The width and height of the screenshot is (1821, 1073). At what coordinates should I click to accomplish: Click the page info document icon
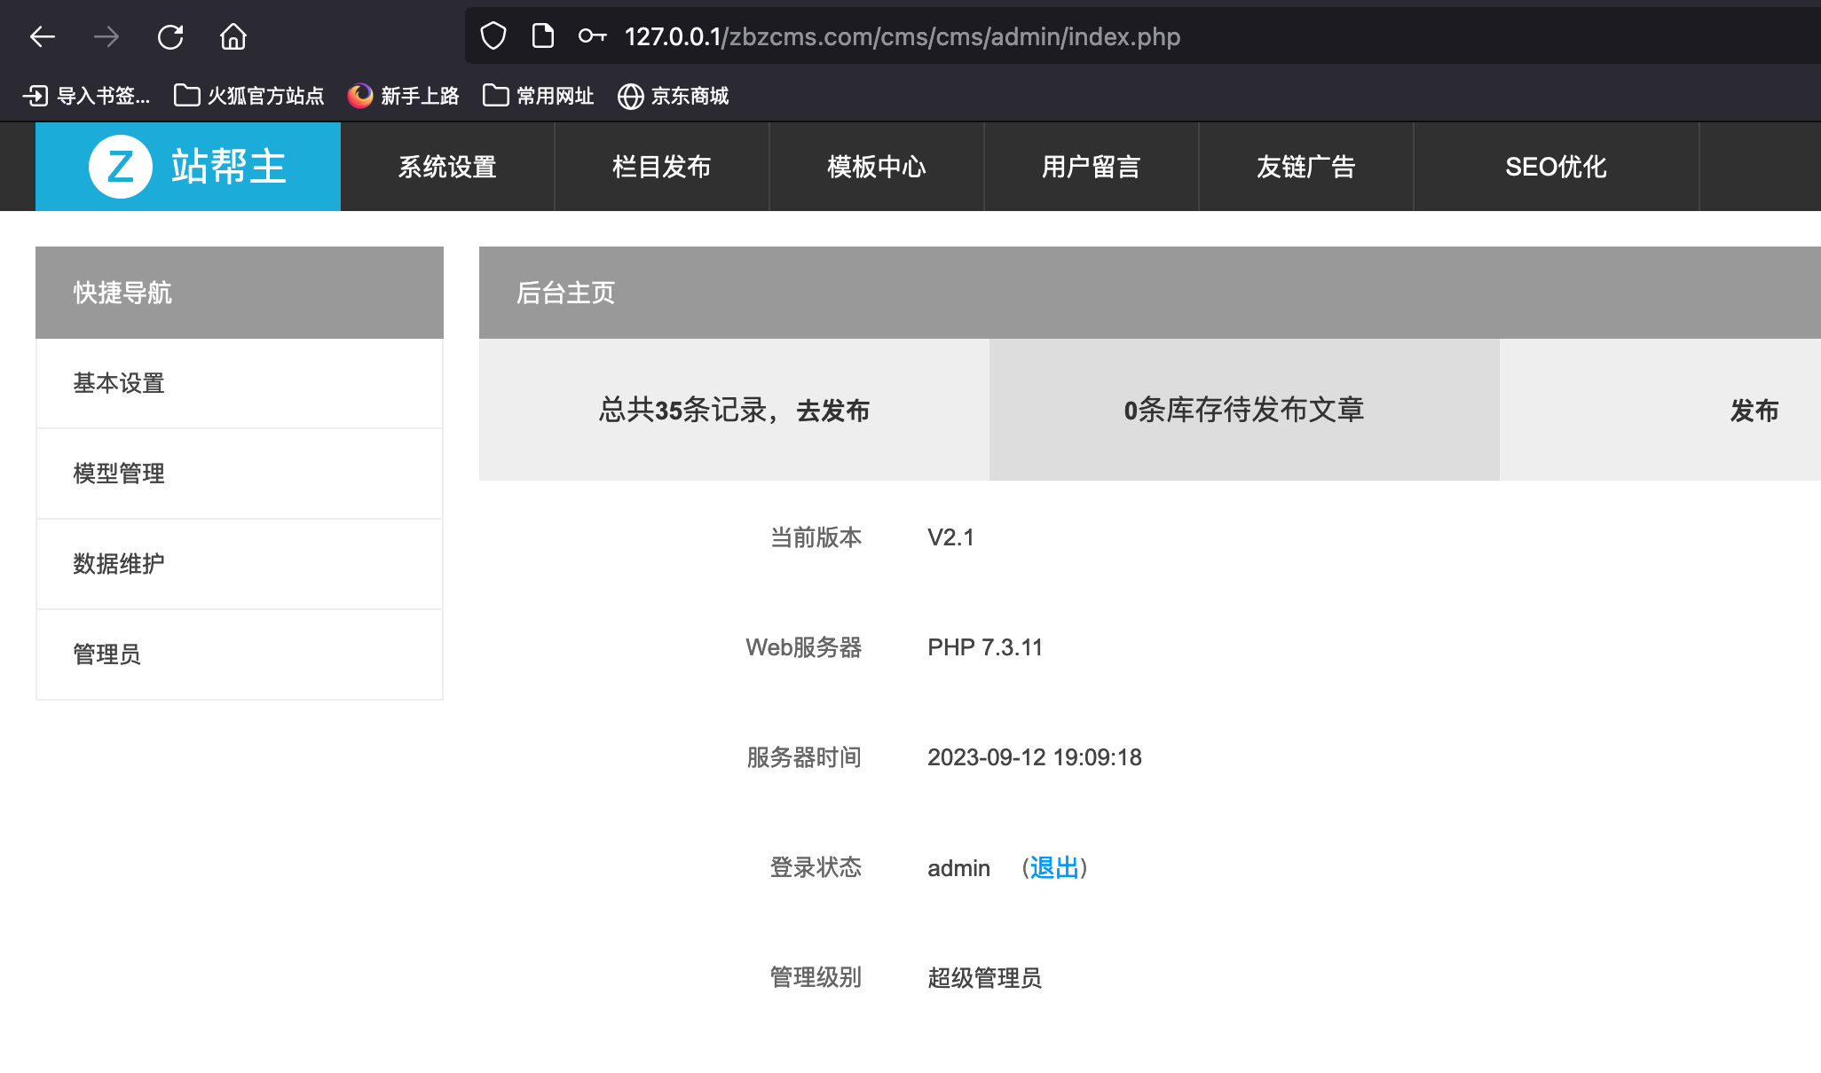point(542,36)
